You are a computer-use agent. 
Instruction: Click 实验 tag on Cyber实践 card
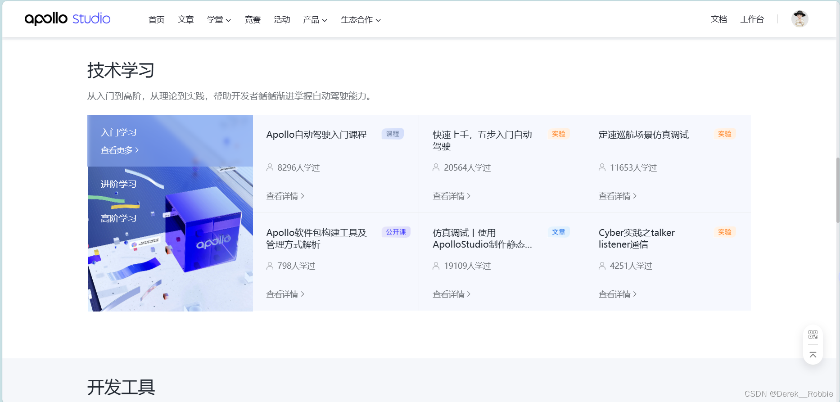click(x=725, y=232)
